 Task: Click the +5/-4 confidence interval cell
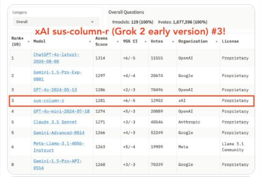129,147
